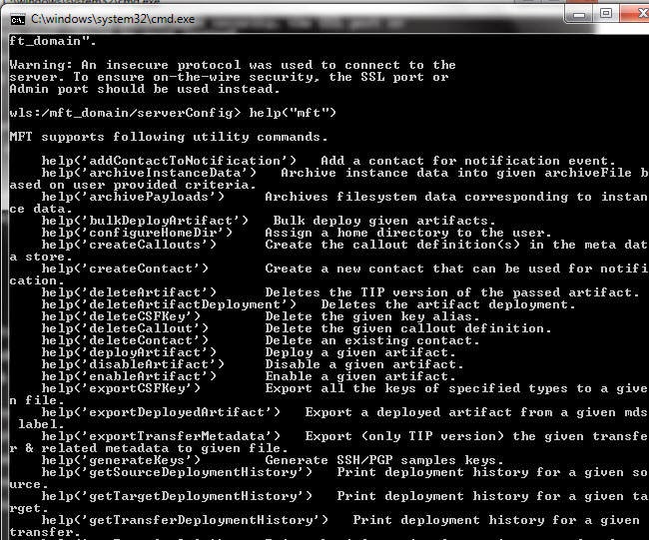Click help('createContact') entry
The width and height of the screenshot is (649, 540).
(x=125, y=269)
